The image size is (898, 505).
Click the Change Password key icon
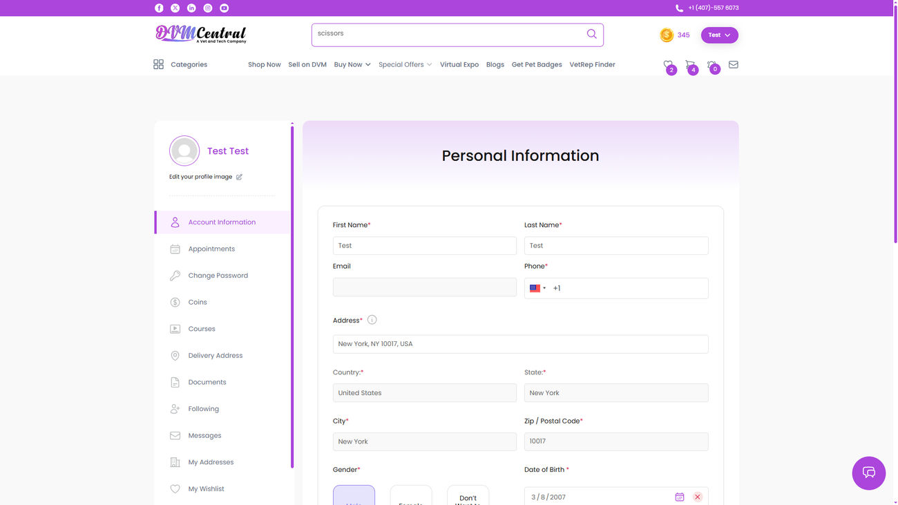pos(175,276)
